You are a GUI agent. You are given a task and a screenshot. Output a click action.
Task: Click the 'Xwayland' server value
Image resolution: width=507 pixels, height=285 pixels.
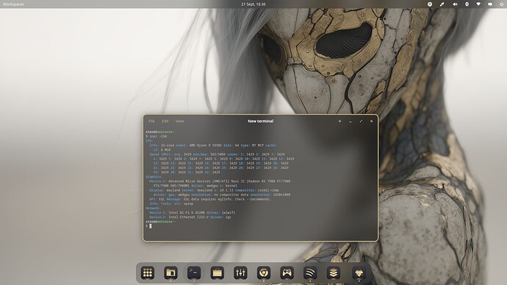coord(205,190)
